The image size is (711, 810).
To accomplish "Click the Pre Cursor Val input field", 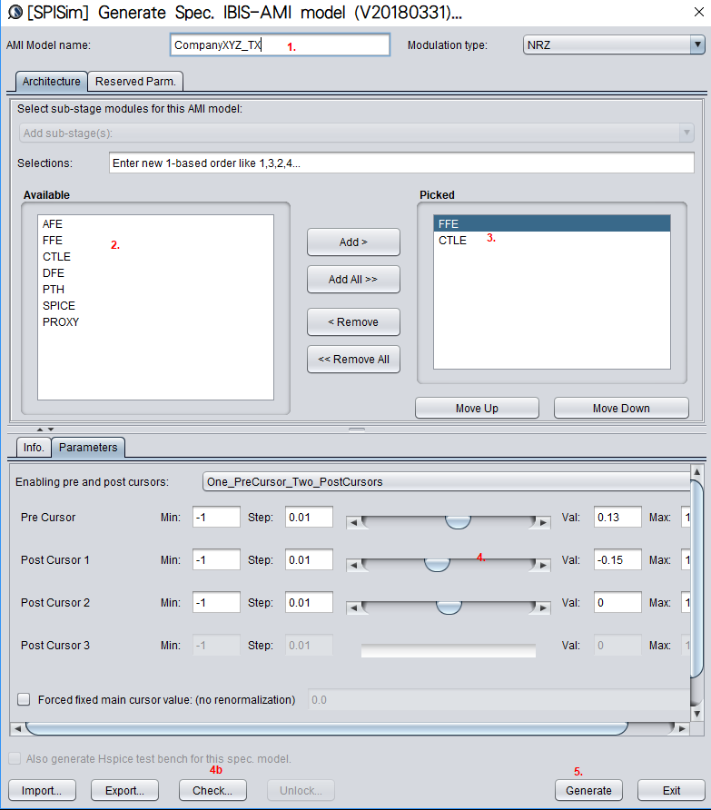I will pyautogui.click(x=617, y=517).
